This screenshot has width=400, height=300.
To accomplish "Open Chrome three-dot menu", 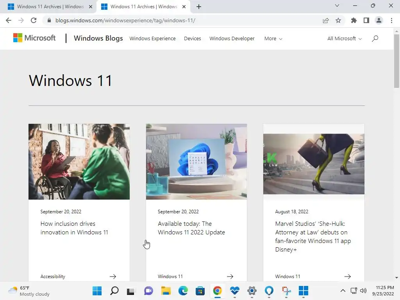I will coord(391,20).
